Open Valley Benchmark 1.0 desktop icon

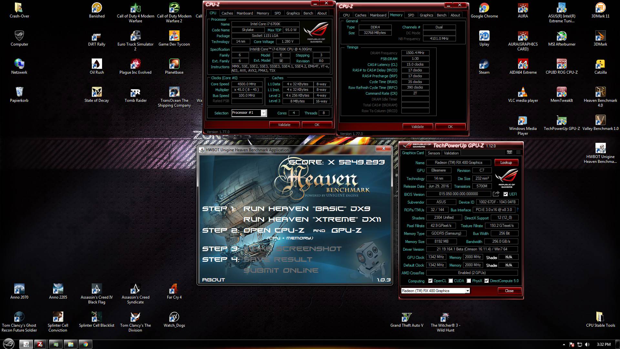click(x=600, y=123)
